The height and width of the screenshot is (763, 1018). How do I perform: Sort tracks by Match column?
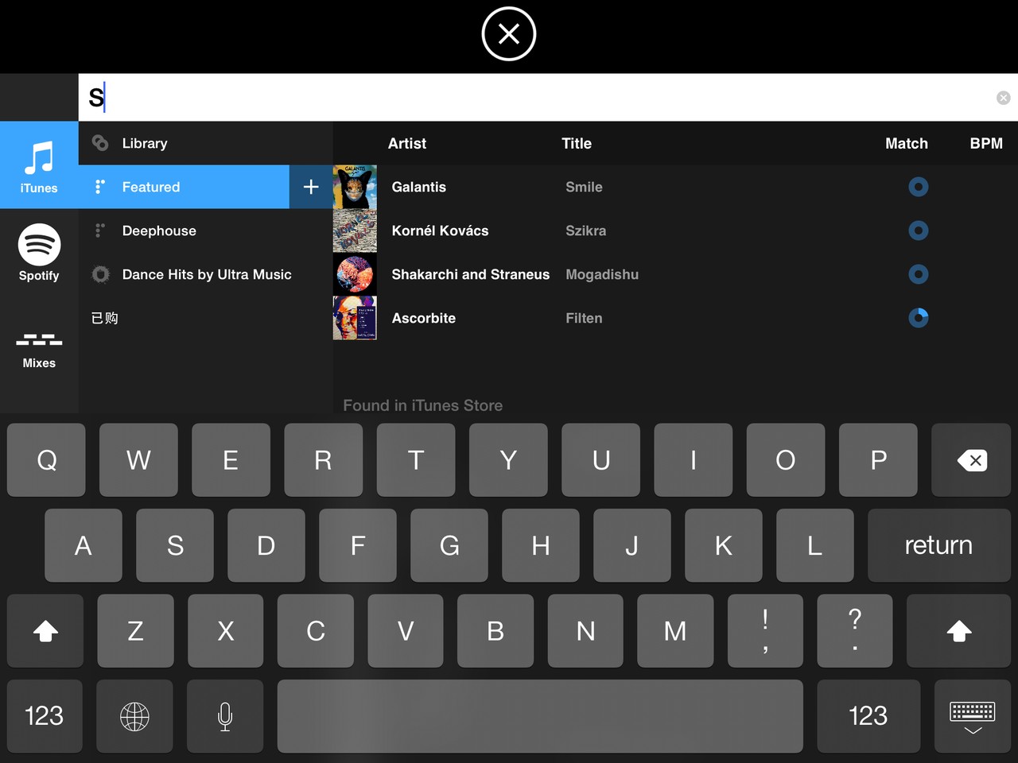pos(907,143)
